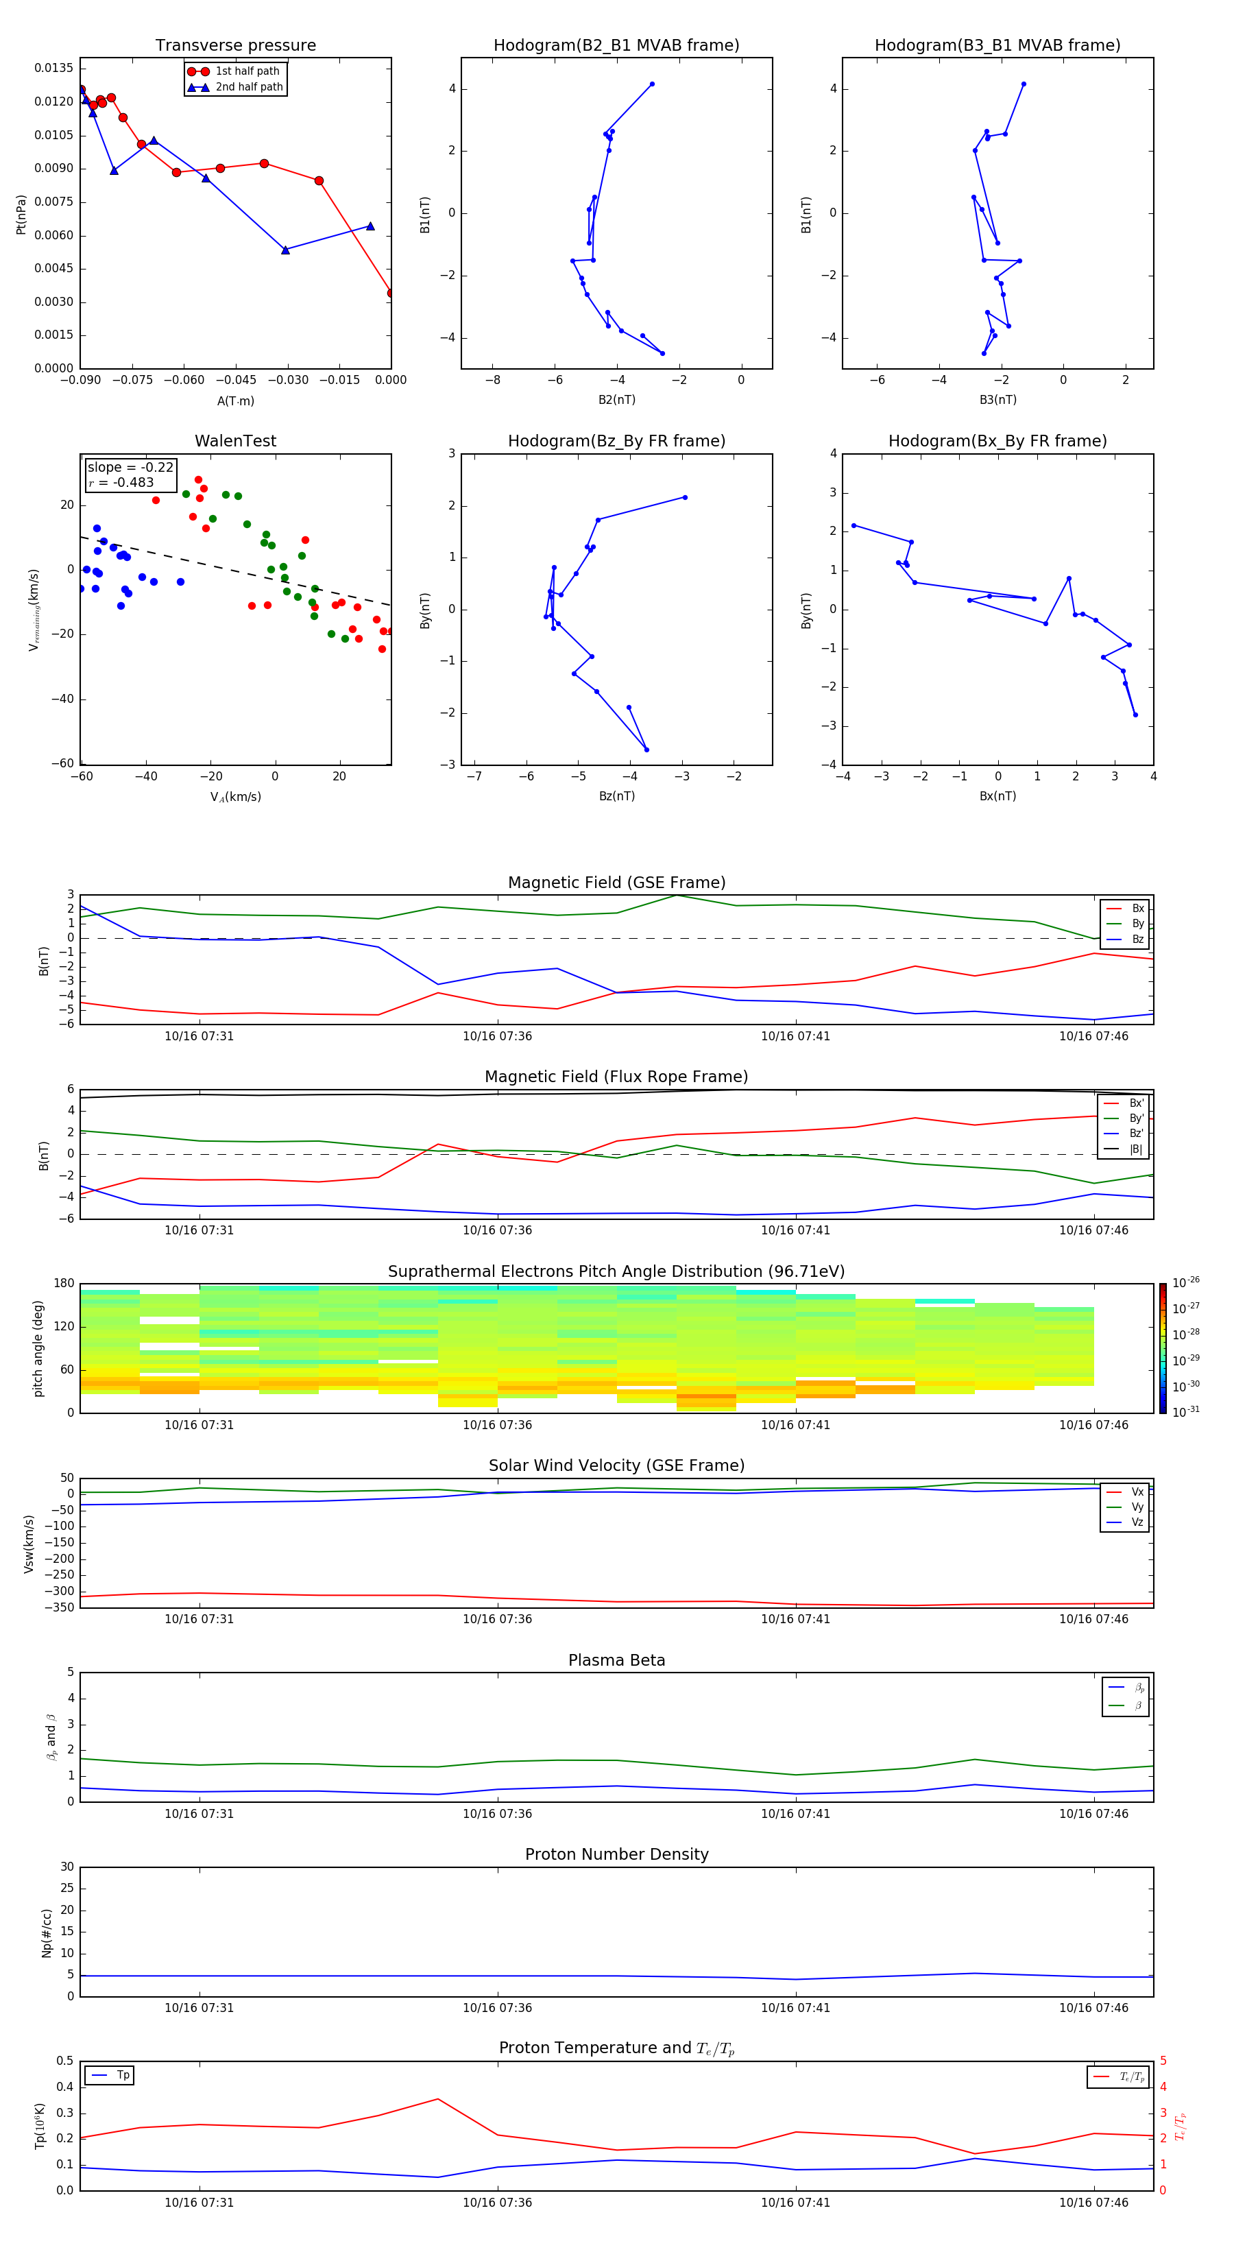Click the Vsw(km/s) y-axis label
Viewport: 1234px width, 2263px height.
28,1544
